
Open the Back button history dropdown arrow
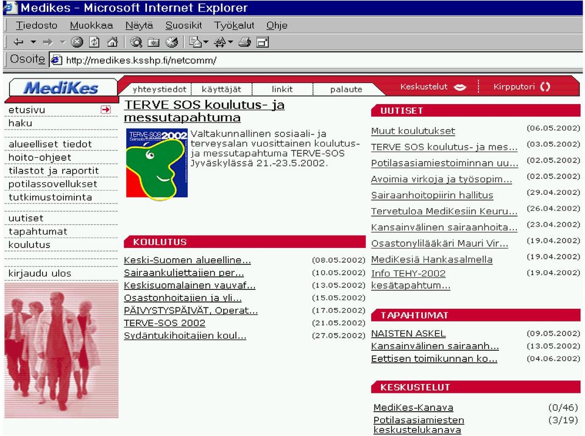(33, 42)
